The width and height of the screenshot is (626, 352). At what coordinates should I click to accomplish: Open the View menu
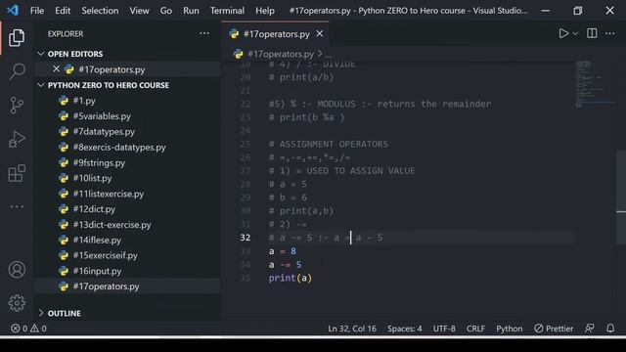tap(139, 11)
